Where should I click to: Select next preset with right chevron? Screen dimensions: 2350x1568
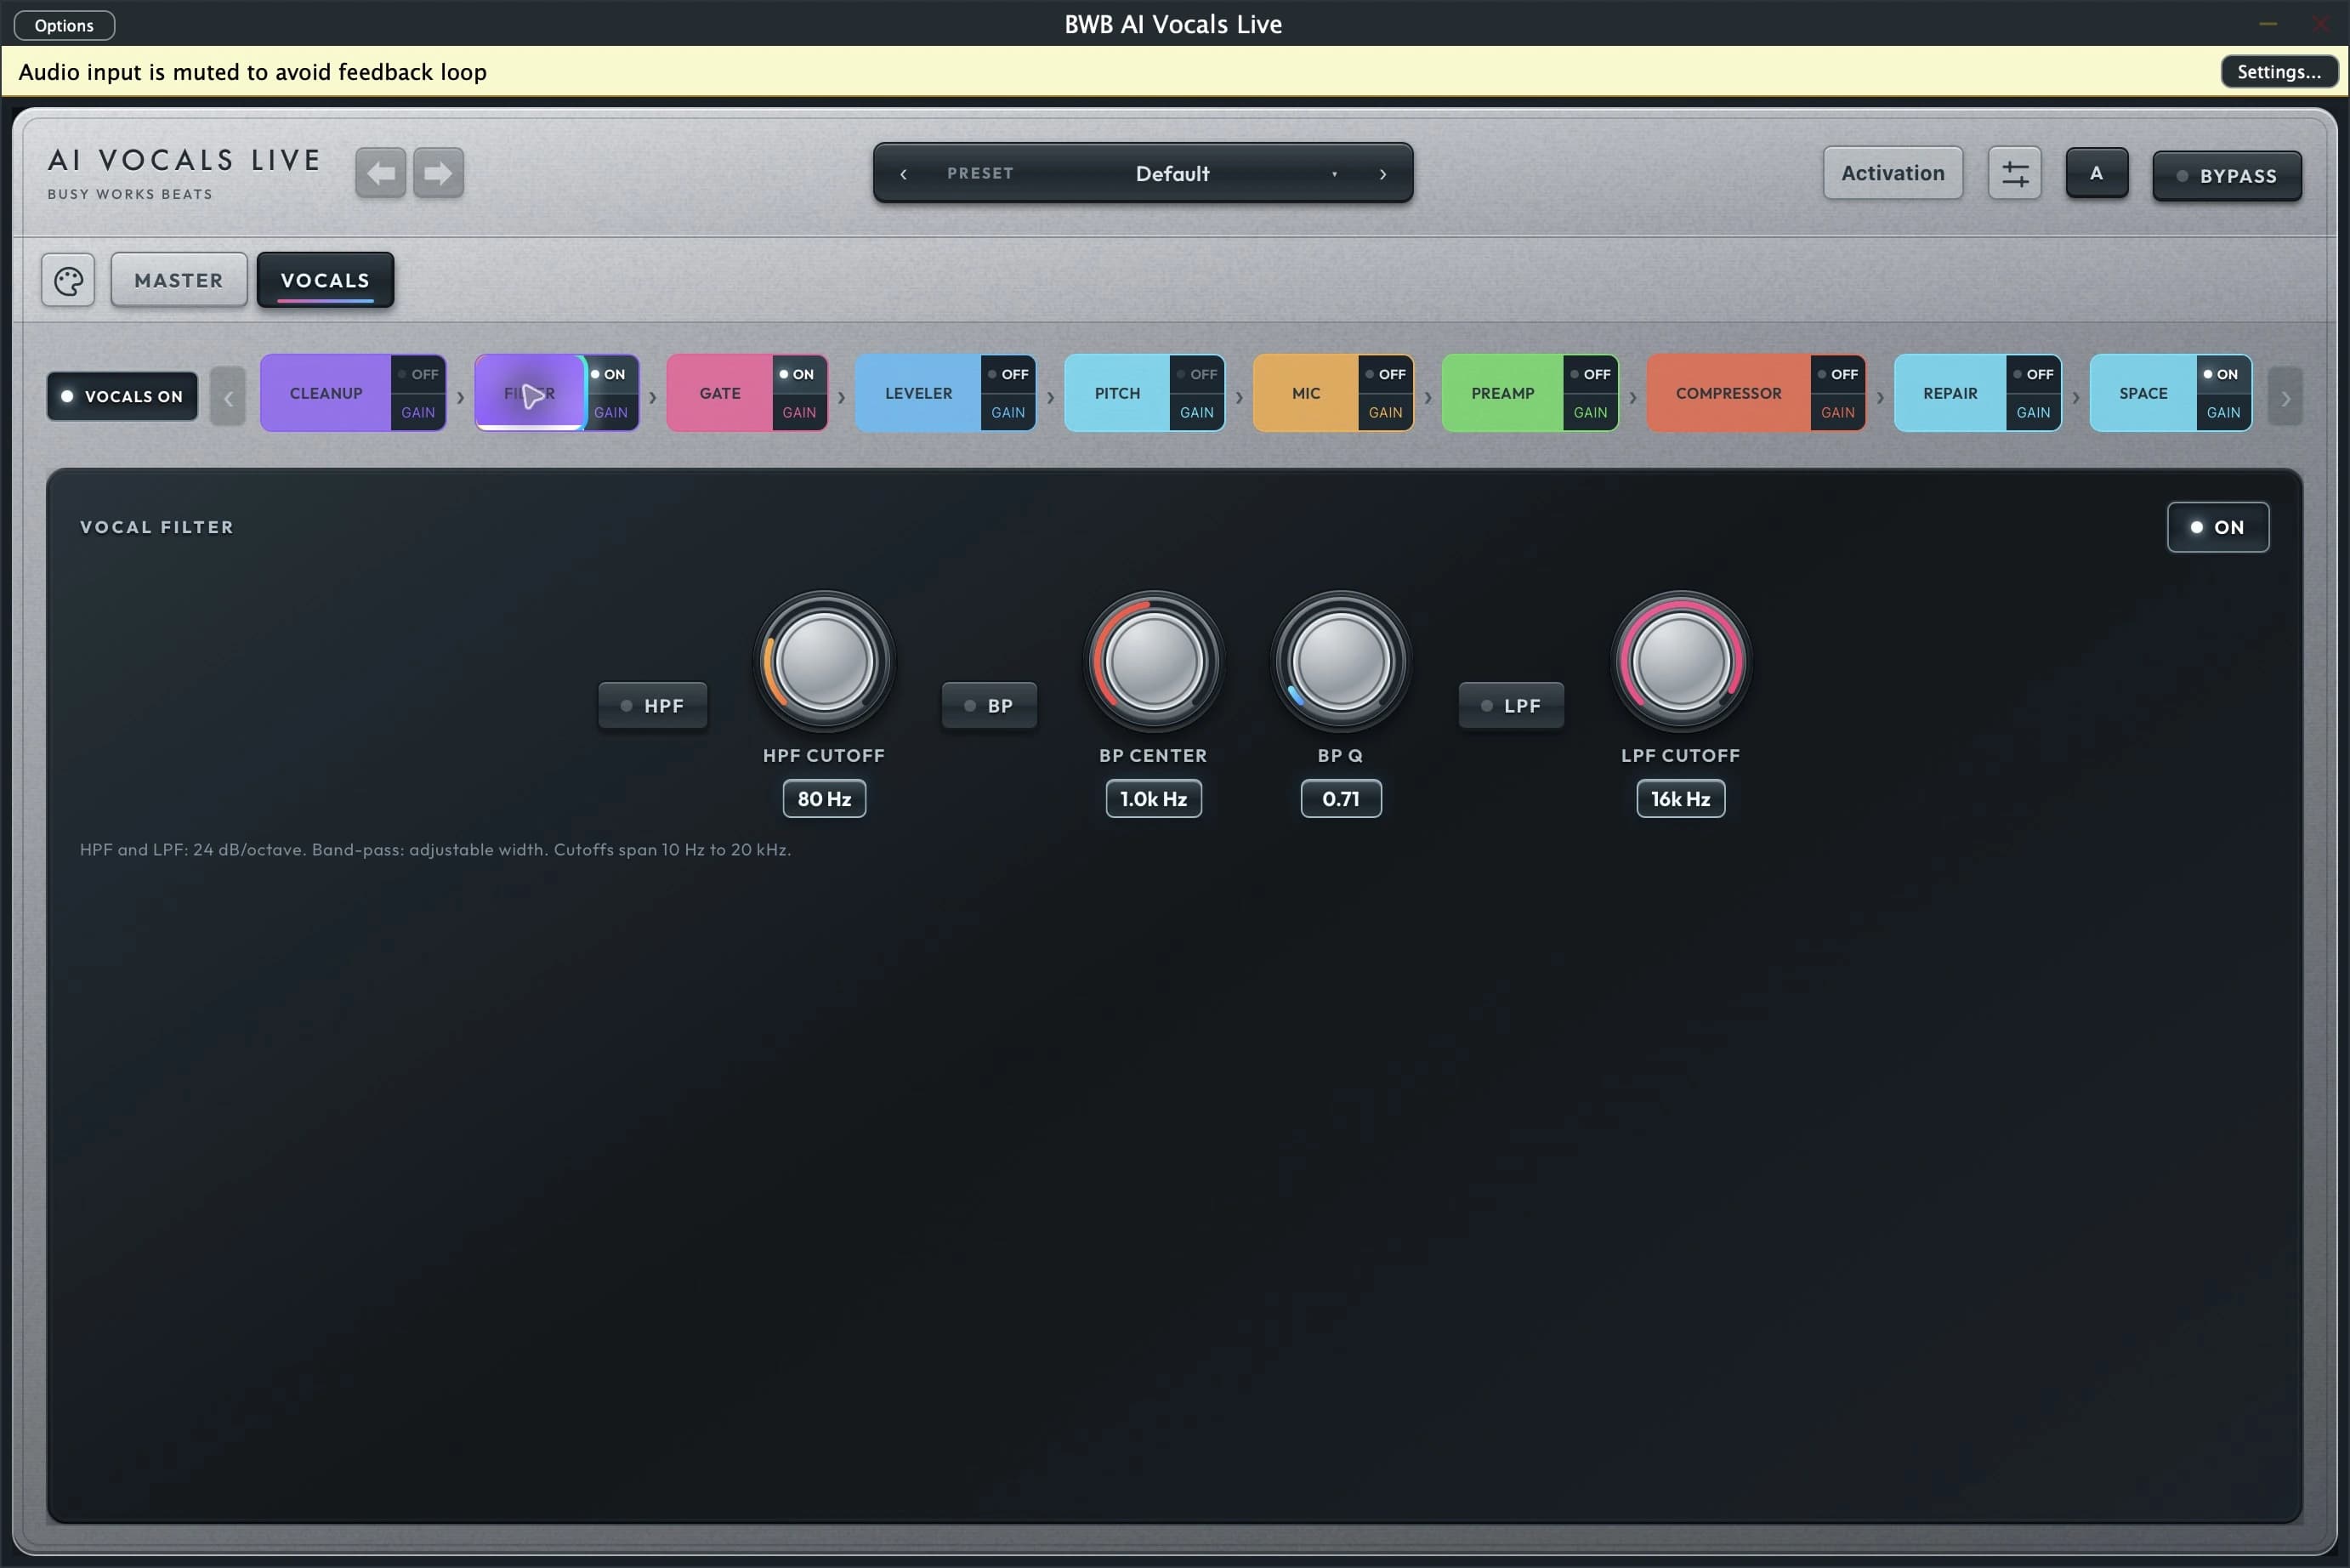coord(1382,174)
